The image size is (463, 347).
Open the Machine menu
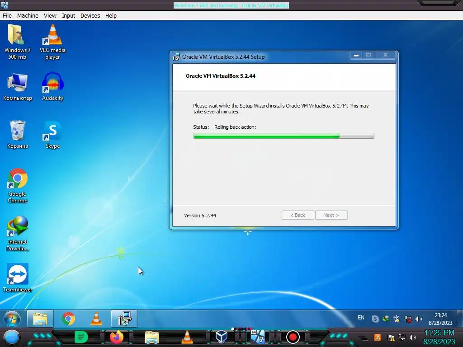(28, 16)
